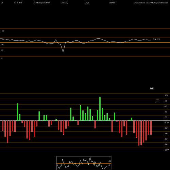Click the '50' label on RSI axis
Viewport: 170px width, 170px height.
2,45
